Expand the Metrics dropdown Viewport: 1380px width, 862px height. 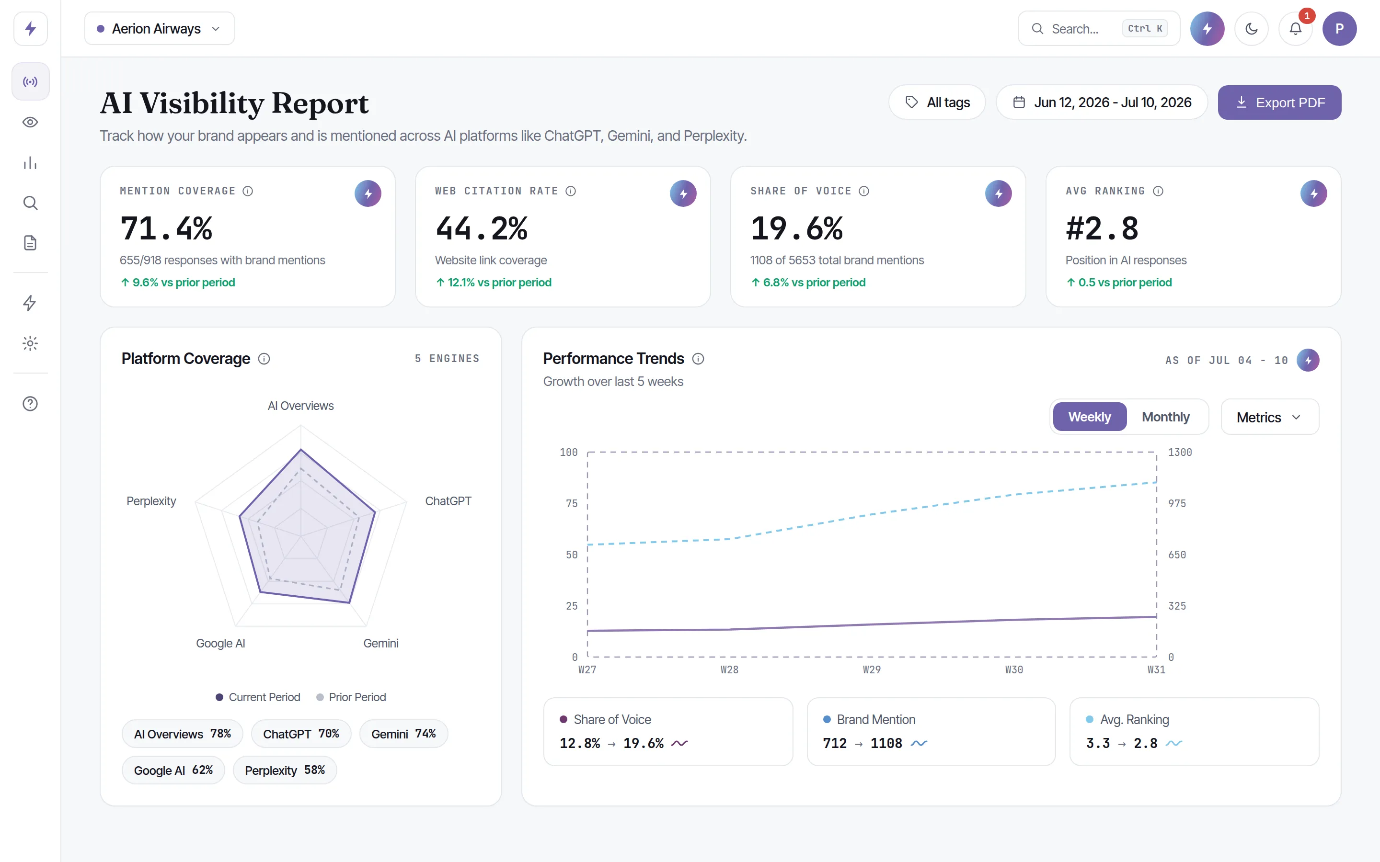(x=1269, y=417)
